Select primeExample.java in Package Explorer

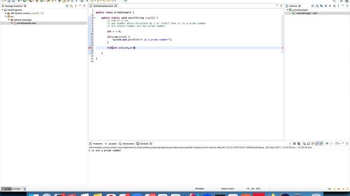[x=26, y=23]
